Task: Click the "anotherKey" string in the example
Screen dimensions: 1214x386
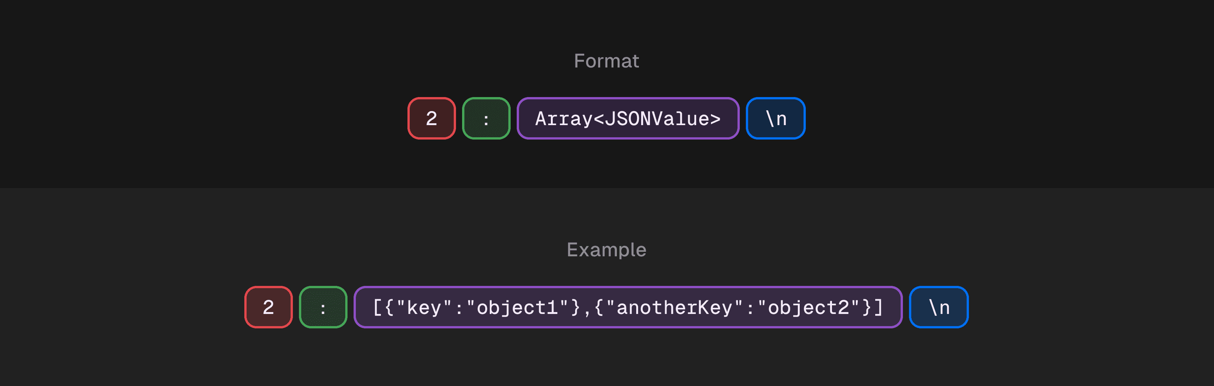Action: point(675,308)
